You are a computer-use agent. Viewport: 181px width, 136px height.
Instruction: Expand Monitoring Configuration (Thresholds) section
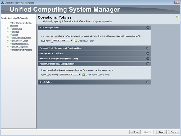(148, 58)
